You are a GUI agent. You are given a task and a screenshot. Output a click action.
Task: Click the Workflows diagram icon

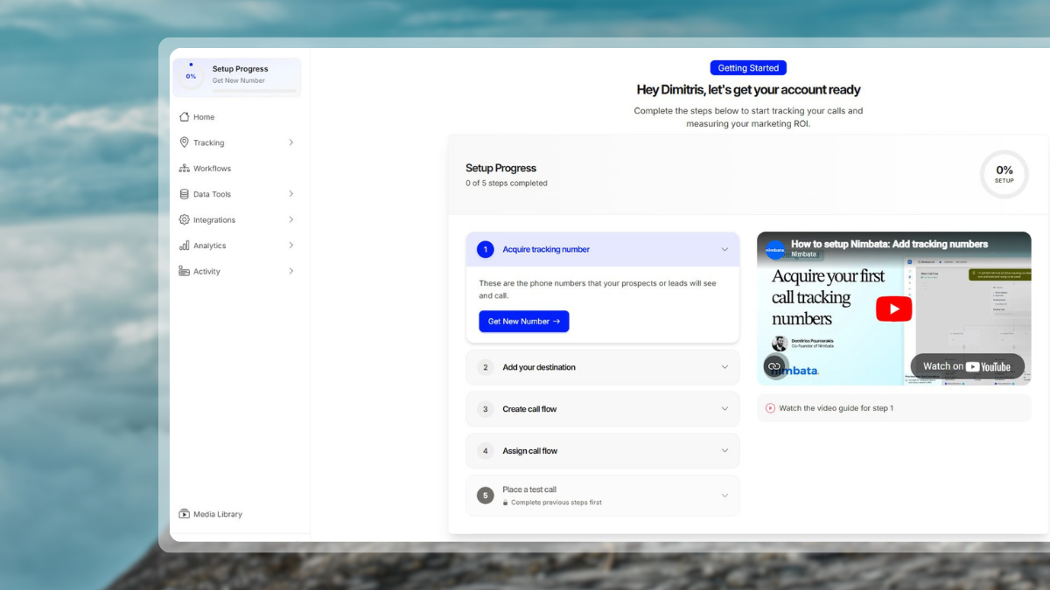click(x=184, y=169)
